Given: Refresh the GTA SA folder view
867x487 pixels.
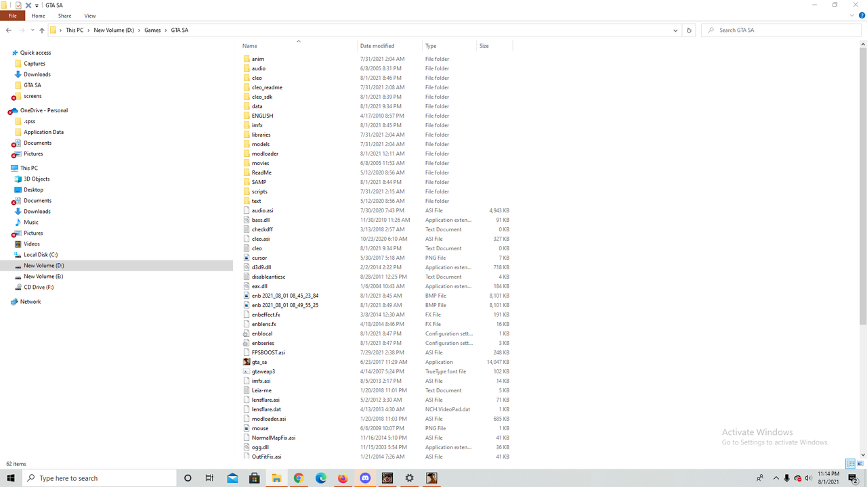Looking at the screenshot, I should pos(689,30).
